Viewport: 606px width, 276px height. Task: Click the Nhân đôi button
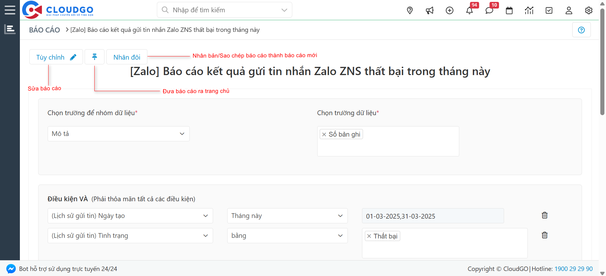click(x=127, y=57)
